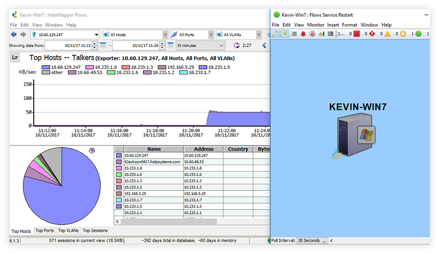Open the Poll Interval 30 Seconds dropdown
The image size is (439, 254).
312,241
